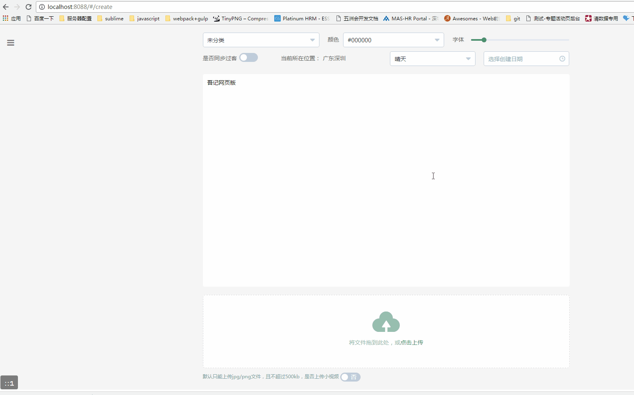The width and height of the screenshot is (634, 395).
Task: Click the Chrome apps grid icon
Action: 5,18
